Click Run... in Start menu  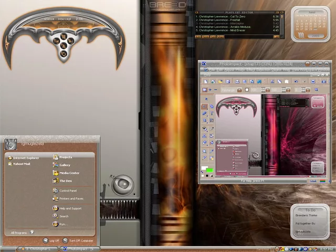pos(60,224)
